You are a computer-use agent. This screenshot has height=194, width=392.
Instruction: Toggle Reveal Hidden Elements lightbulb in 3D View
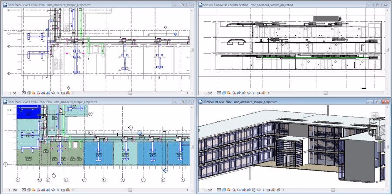(x=264, y=190)
